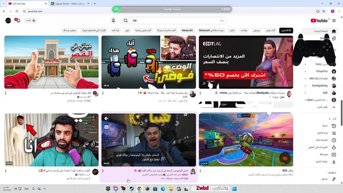Click the YouTube logo
The height and width of the screenshot is (193, 343).
coord(319,21)
